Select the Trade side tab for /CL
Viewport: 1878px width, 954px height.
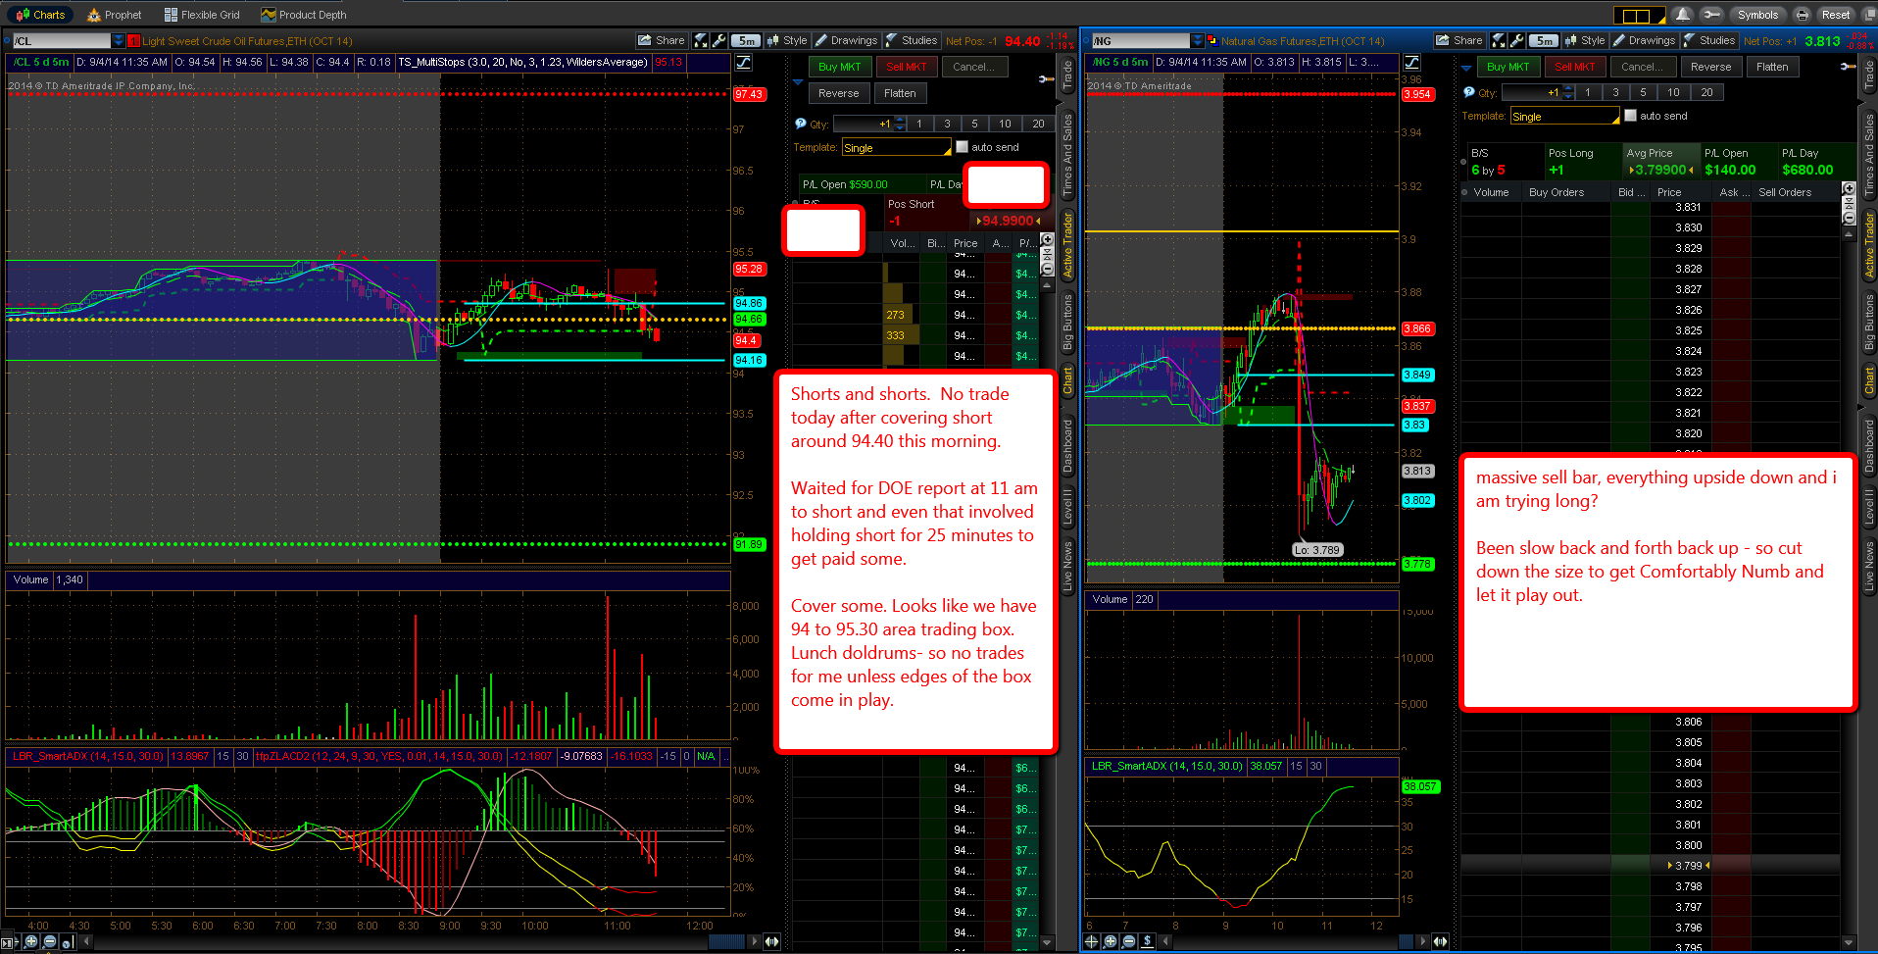pos(1067,76)
